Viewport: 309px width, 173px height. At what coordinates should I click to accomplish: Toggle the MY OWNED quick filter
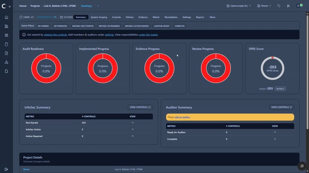[x=43, y=26]
